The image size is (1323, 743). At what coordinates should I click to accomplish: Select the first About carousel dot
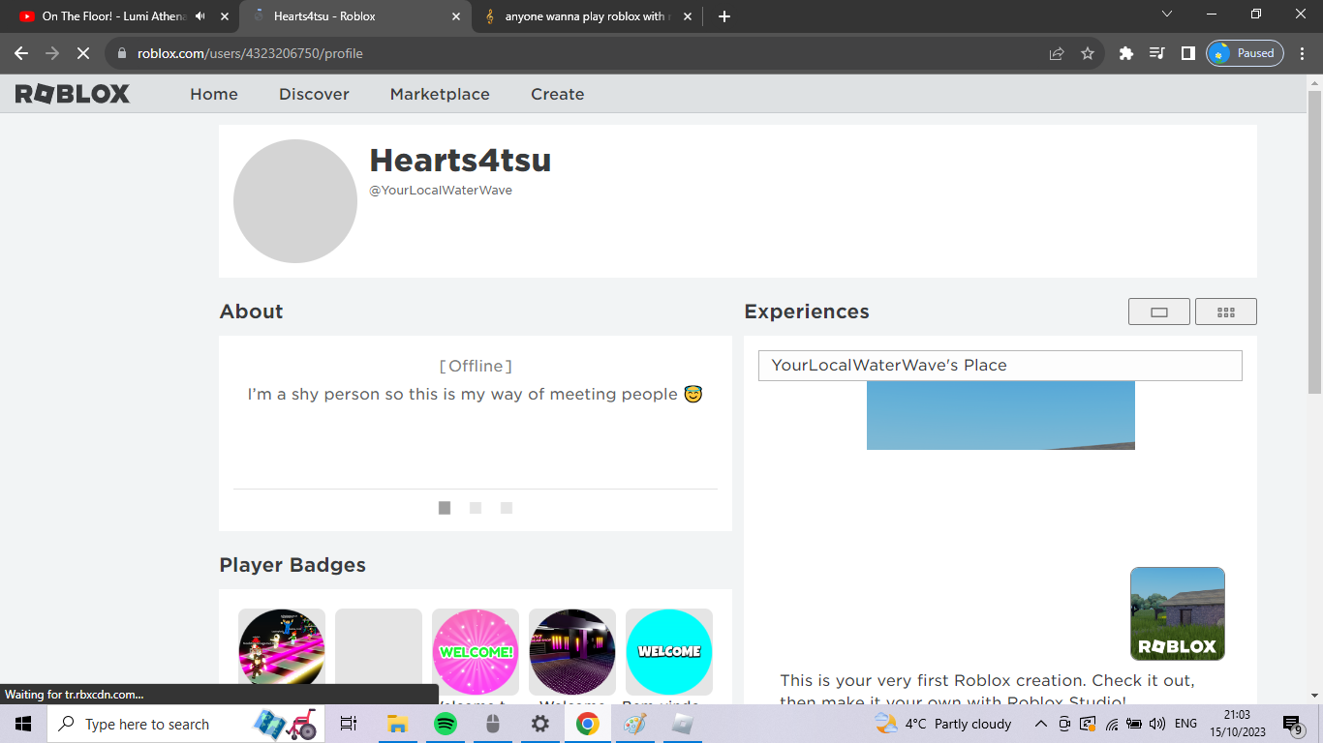pyautogui.click(x=445, y=508)
